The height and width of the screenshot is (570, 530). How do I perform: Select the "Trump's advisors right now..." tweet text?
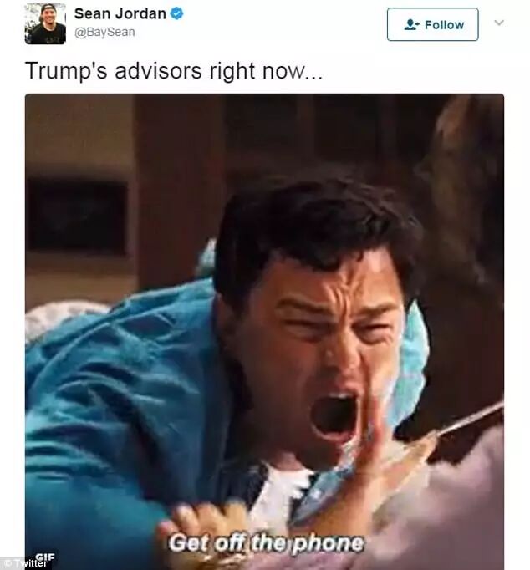click(174, 70)
